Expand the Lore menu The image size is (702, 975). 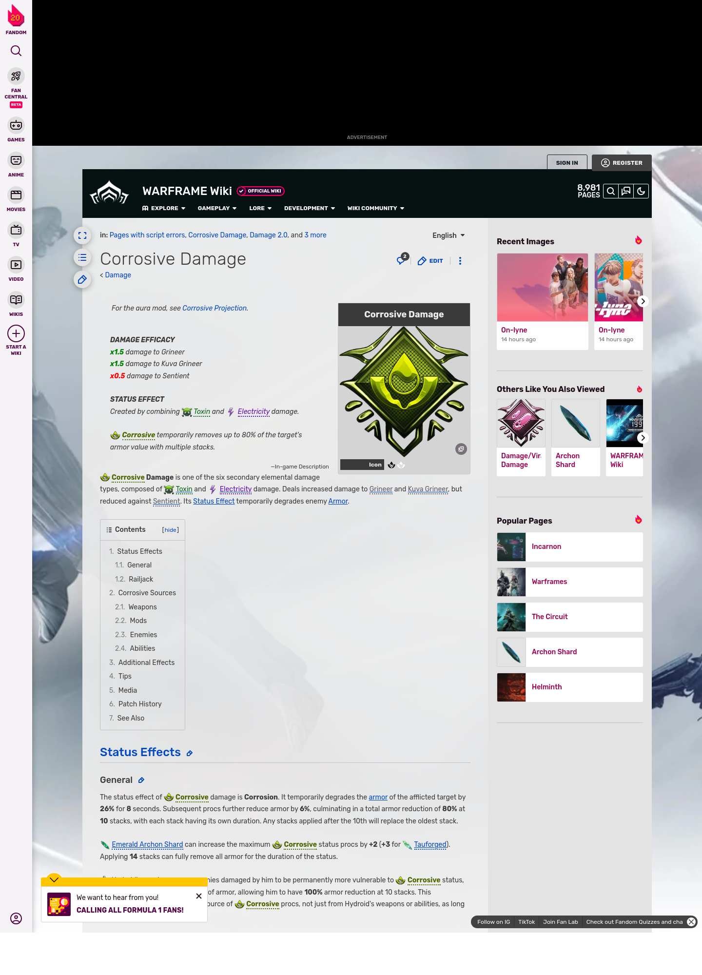pos(260,208)
